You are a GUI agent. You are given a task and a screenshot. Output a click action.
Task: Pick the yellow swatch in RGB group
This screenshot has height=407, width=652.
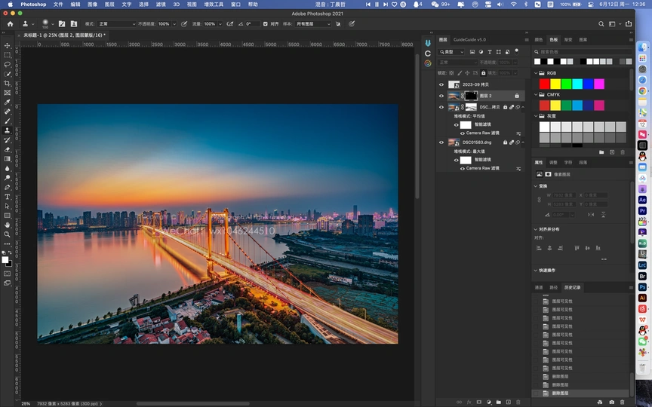[x=555, y=84]
